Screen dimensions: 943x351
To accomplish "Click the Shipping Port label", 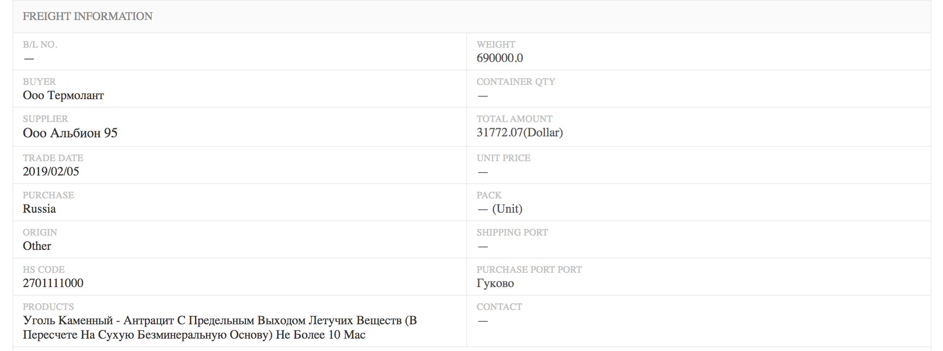I will (x=512, y=232).
